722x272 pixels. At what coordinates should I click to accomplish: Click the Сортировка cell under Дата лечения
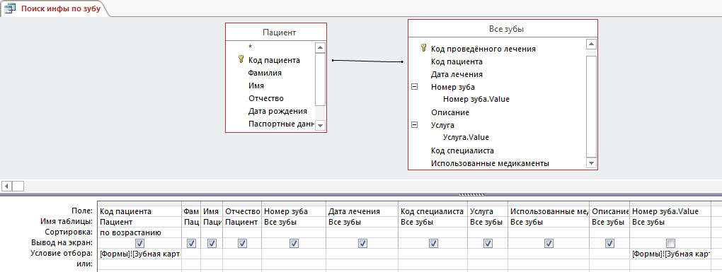tap(362, 232)
